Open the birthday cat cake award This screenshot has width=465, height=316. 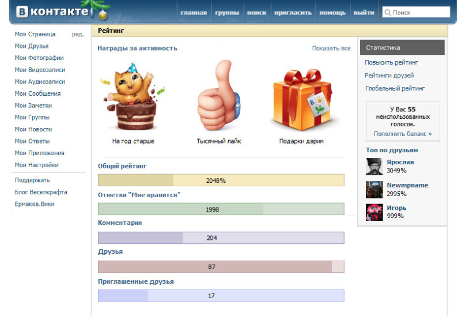(x=133, y=96)
